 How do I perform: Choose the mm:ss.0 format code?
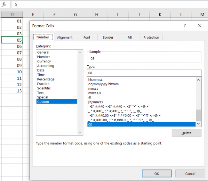[x=141, y=93]
